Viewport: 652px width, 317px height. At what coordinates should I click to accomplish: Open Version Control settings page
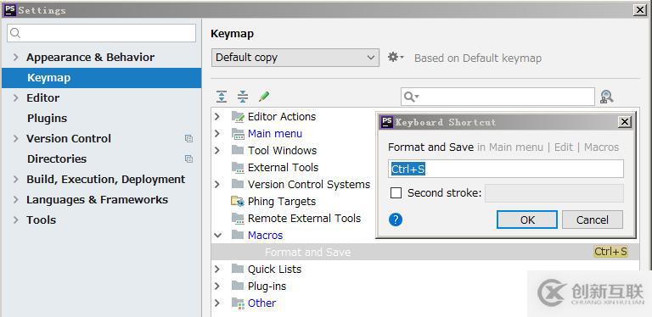(x=69, y=139)
